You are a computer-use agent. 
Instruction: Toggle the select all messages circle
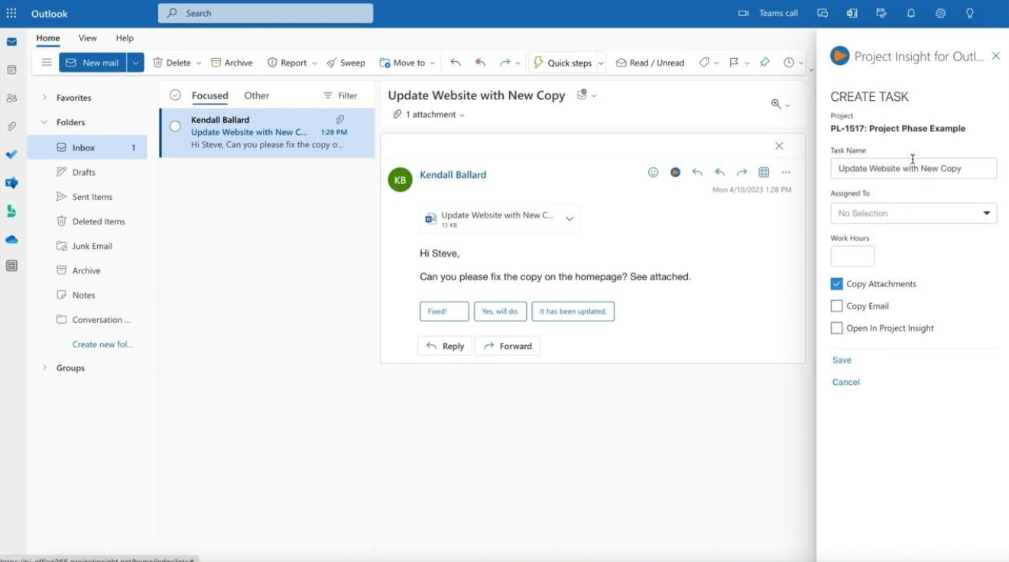(x=175, y=95)
